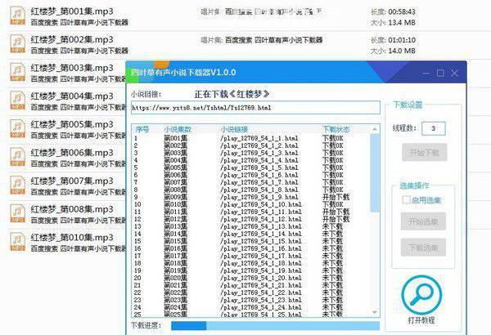Image resolution: width=491 pixels, height=335 pixels.
Task: Enable the 启用选集 checkbox
Action: (406, 199)
